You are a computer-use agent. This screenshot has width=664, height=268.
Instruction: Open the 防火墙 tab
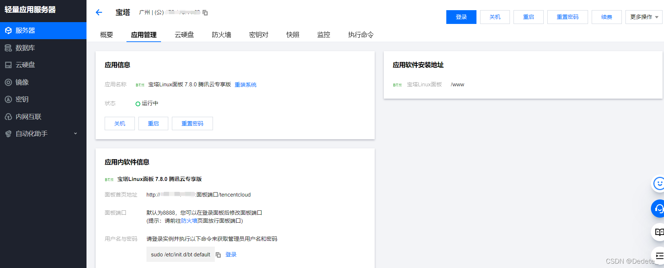(221, 35)
